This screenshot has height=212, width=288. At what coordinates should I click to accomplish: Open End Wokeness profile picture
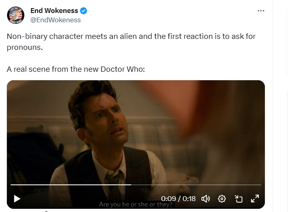click(x=15, y=15)
